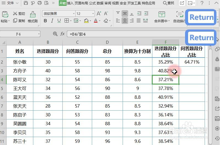
Task: Switch to the 数据 tab
Action: click(x=100, y=3)
